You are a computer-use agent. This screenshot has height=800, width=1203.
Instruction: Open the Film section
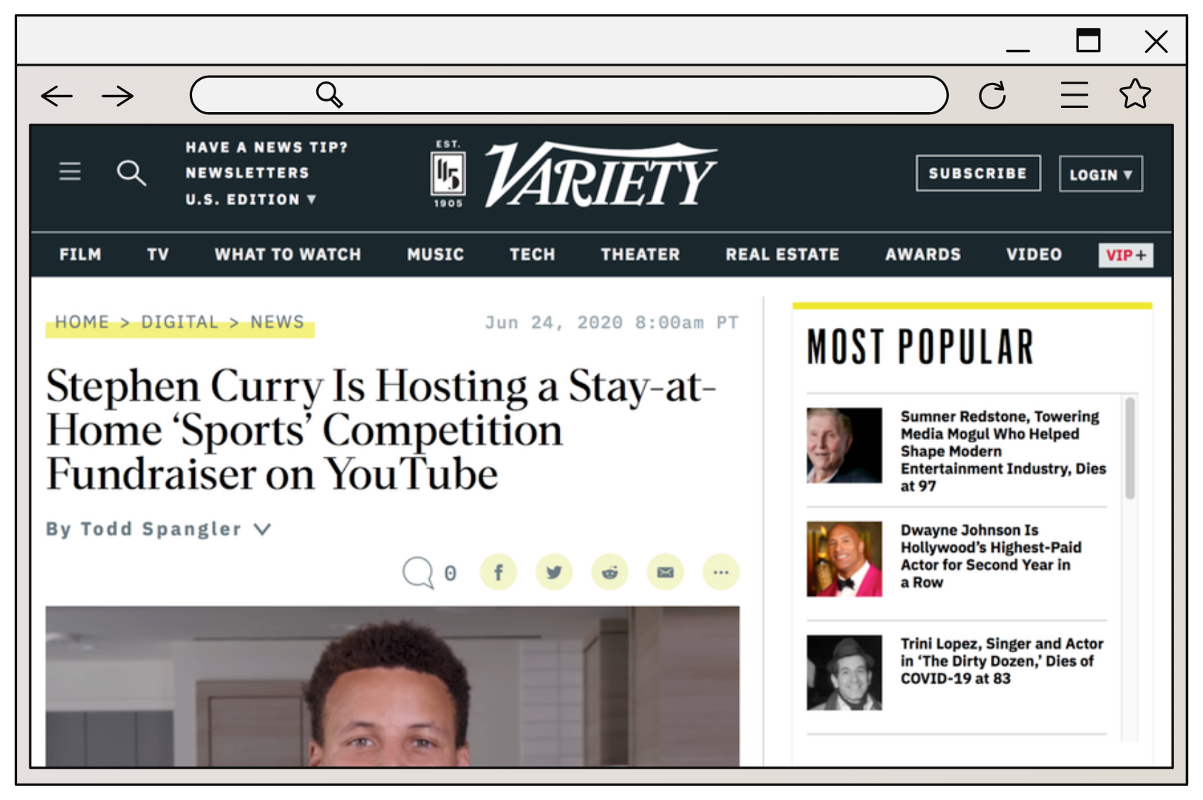point(81,254)
